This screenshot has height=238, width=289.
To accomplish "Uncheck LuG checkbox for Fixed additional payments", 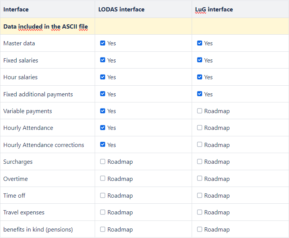I will 199,94.
